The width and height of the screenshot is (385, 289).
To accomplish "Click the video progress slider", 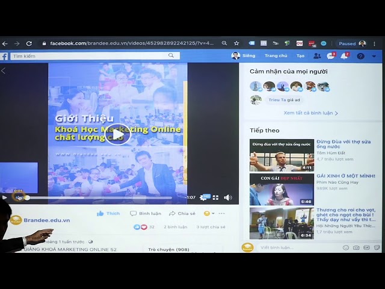I will point(99,197).
